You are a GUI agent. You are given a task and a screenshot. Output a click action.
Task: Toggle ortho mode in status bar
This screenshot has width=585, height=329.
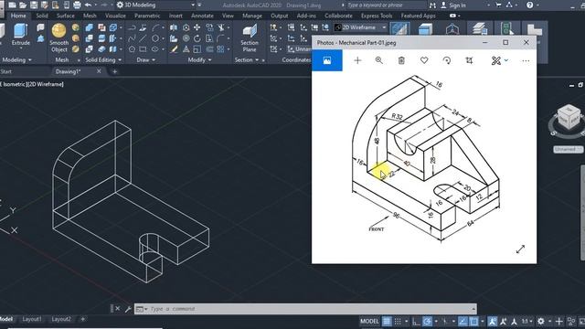416,321
